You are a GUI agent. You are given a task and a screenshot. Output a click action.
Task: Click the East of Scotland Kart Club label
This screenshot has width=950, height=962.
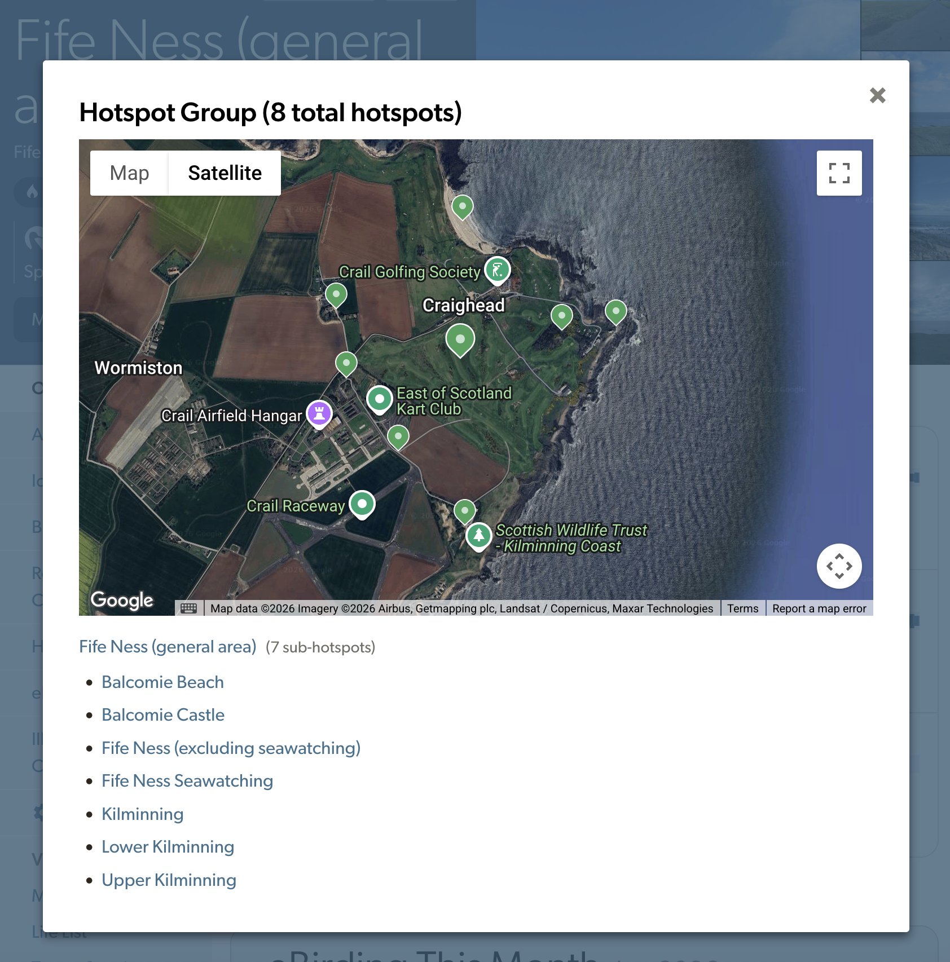454,401
